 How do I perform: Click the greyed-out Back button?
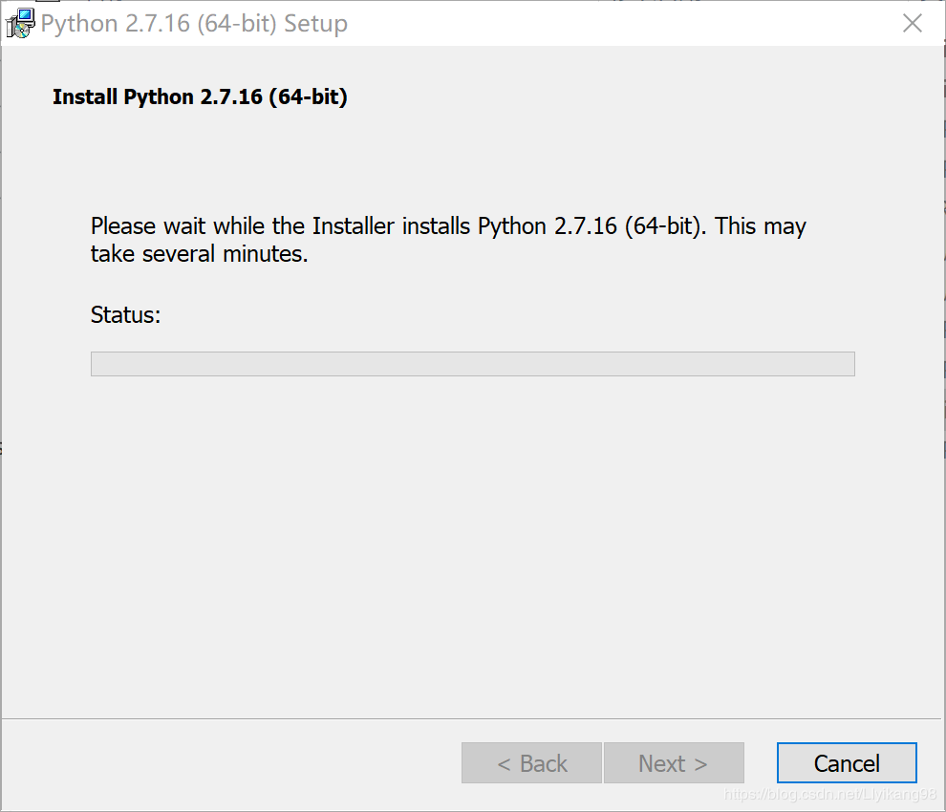pyautogui.click(x=531, y=763)
